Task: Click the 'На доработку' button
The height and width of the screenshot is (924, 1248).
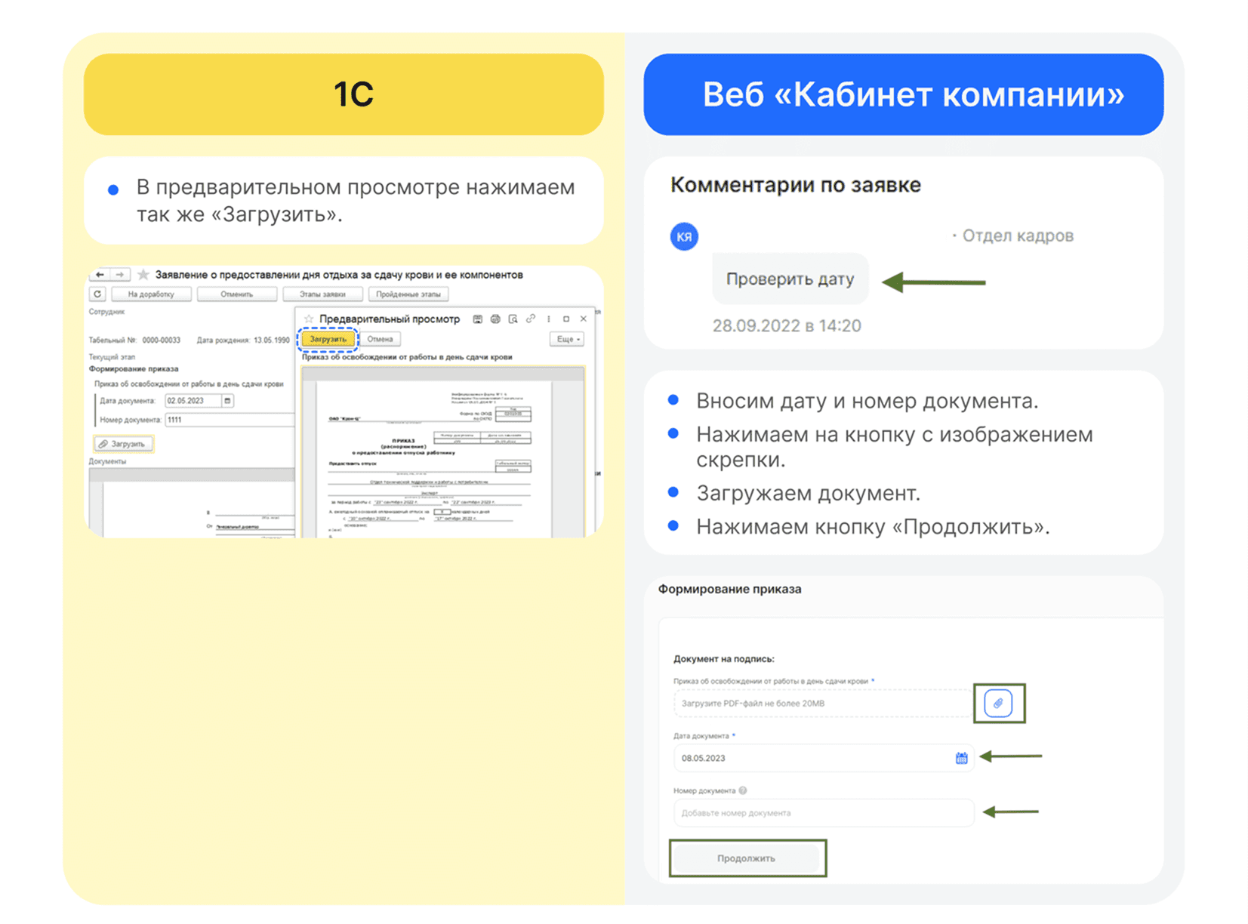Action: [151, 294]
